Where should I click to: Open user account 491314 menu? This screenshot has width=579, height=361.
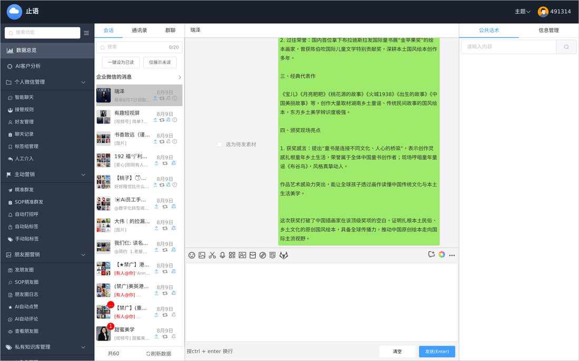pyautogui.click(x=554, y=12)
